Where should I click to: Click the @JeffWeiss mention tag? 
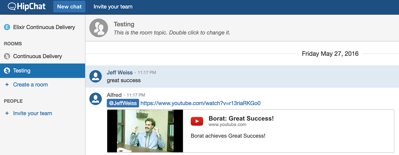(123, 103)
